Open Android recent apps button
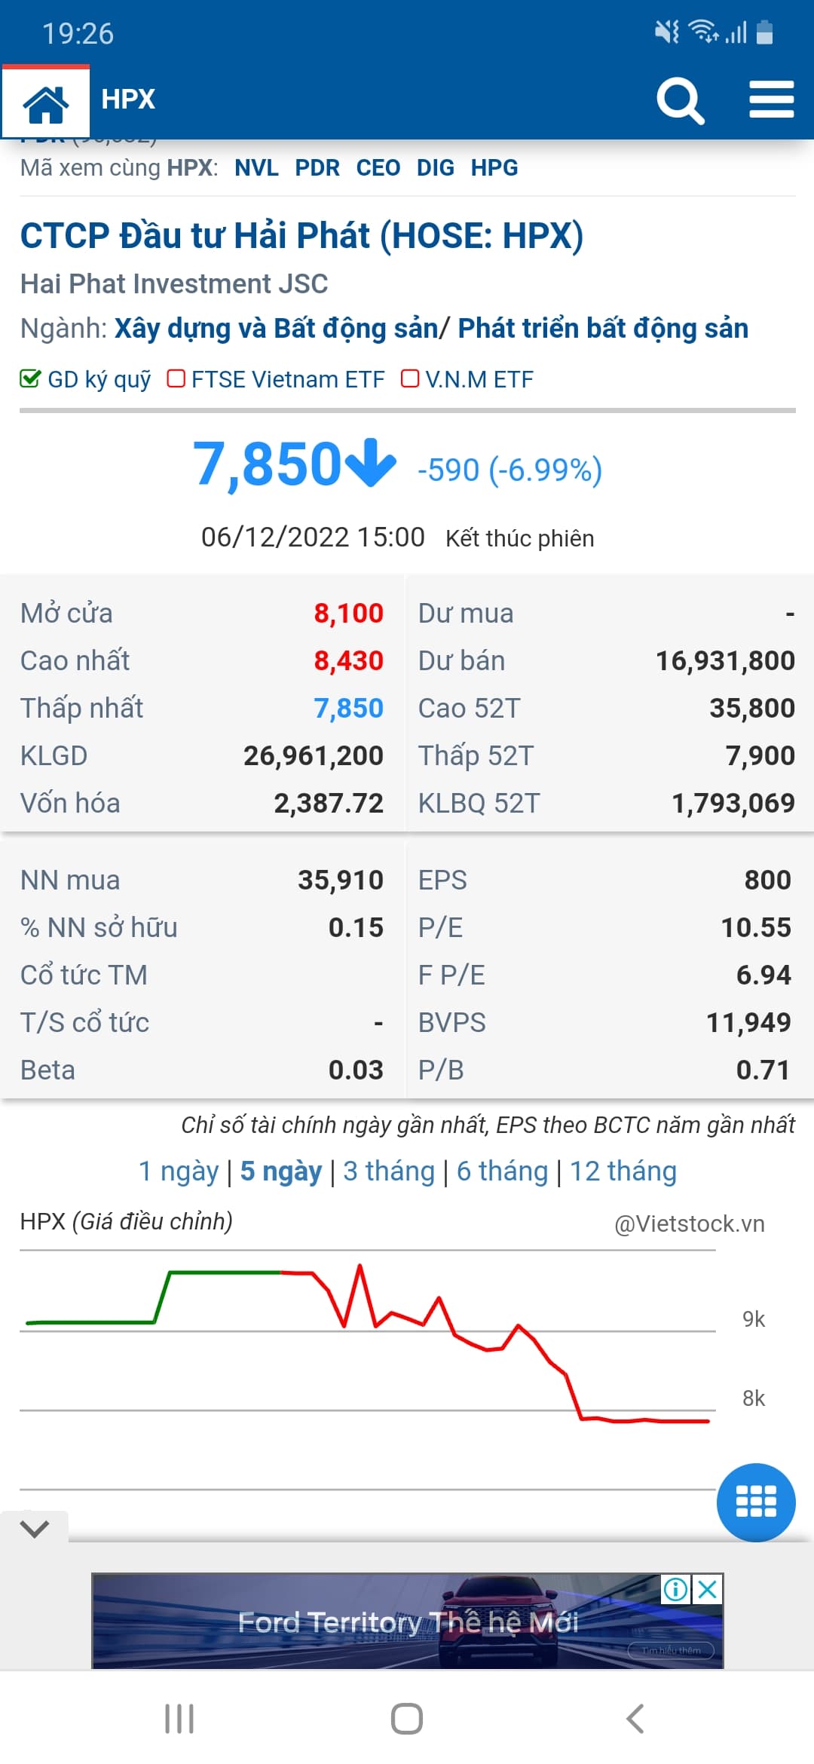814x1764 pixels. (179, 1719)
